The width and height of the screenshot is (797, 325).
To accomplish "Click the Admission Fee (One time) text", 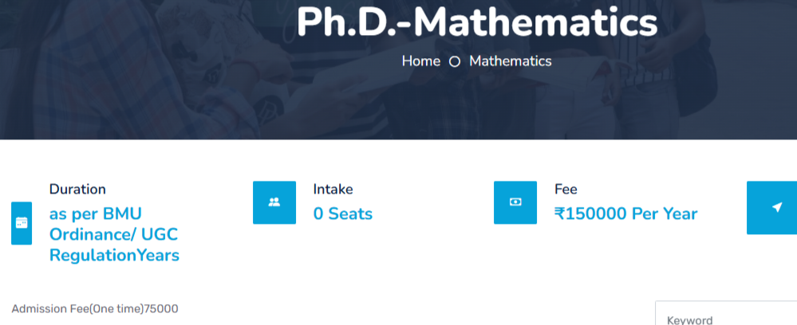I will point(77,308).
